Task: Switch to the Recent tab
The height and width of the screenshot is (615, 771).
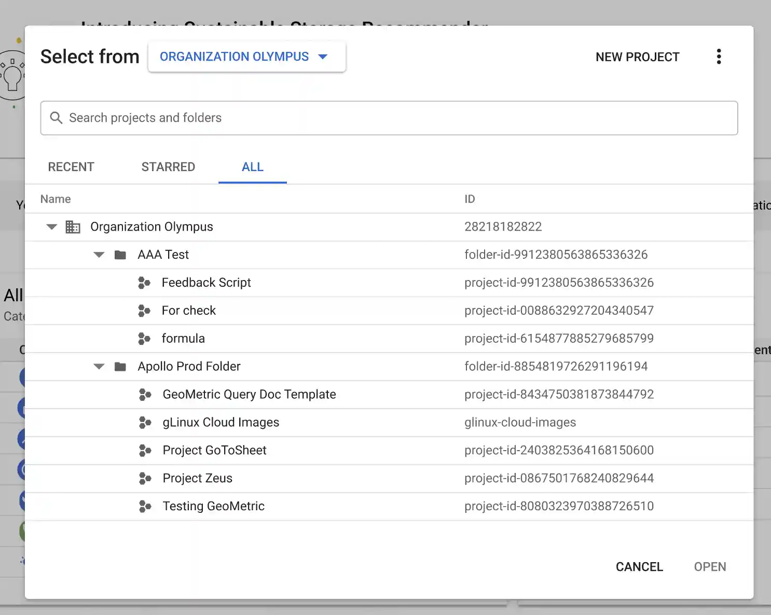Action: 71,167
